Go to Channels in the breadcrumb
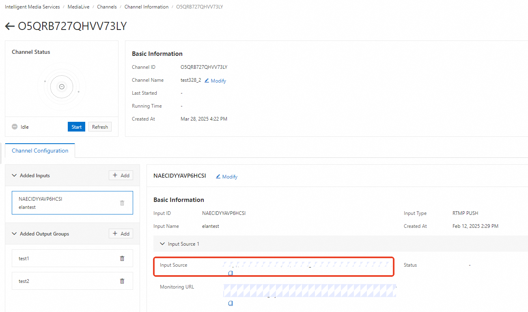 pos(107,7)
